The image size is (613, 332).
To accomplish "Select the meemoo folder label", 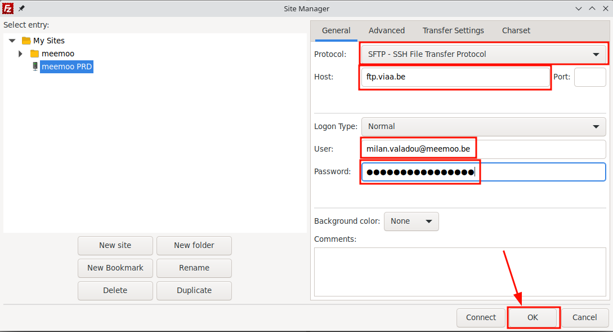I will pos(58,54).
